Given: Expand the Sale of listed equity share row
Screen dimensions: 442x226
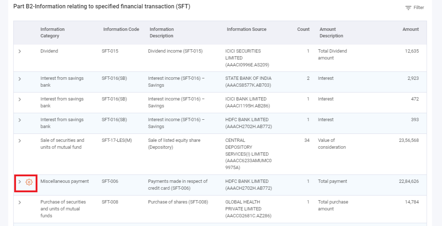Looking at the screenshot, I should coord(20,140).
